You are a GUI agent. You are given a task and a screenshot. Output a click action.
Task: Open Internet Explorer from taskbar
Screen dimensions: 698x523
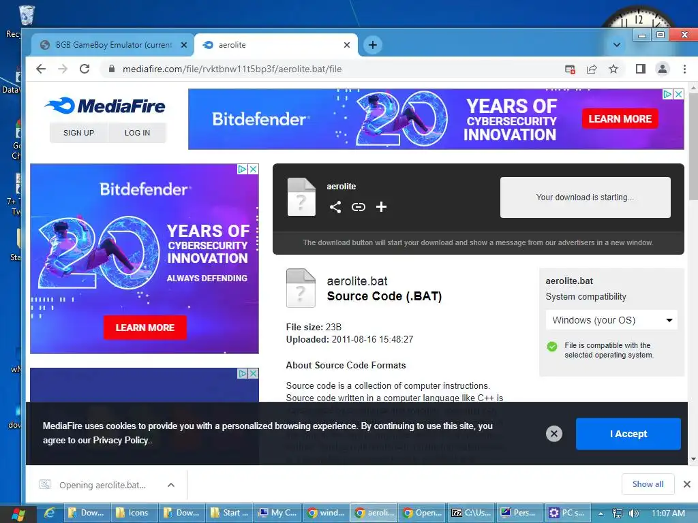pyautogui.click(x=49, y=513)
